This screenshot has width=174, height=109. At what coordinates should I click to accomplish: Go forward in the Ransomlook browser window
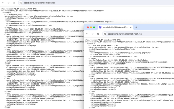pyautogui.click(x=9, y=3)
